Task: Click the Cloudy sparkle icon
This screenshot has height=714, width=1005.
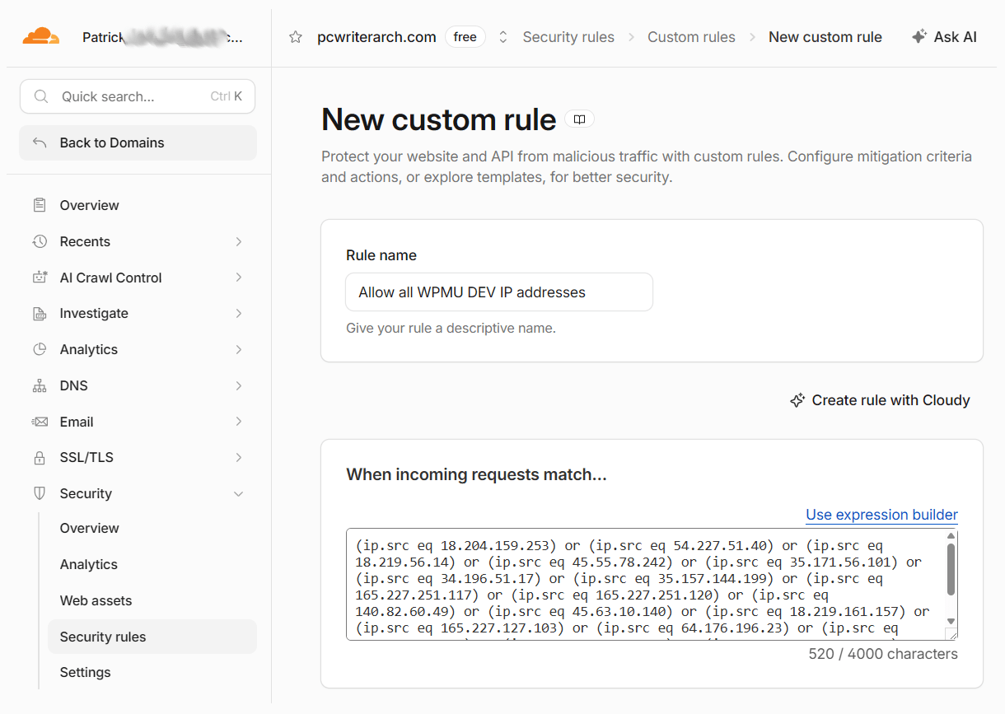Action: tap(797, 400)
